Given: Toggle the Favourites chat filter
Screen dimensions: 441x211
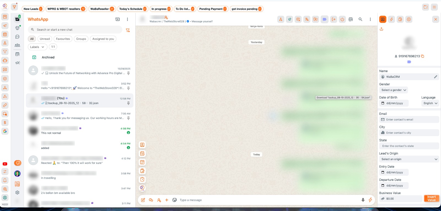Looking at the screenshot, I should tap(63, 39).
